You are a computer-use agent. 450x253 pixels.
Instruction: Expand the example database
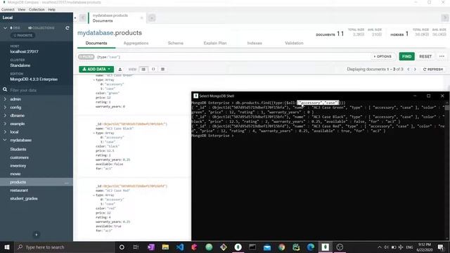point(5,124)
